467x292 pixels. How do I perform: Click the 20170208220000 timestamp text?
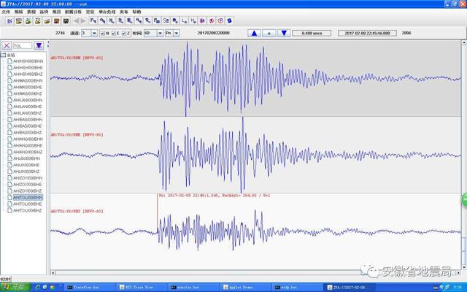(x=213, y=33)
